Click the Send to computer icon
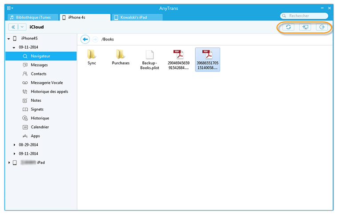 click(x=305, y=27)
